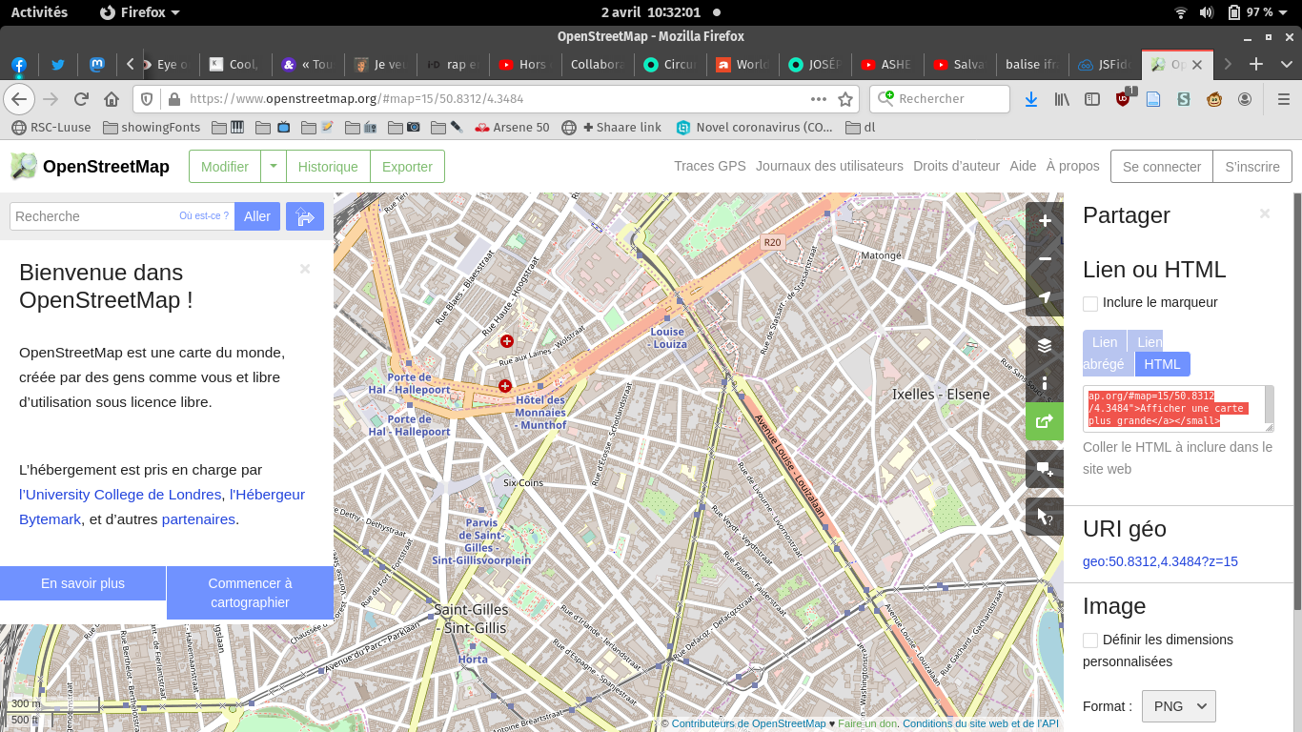Open the geo URI link
This screenshot has width=1302, height=732.
pyautogui.click(x=1160, y=561)
